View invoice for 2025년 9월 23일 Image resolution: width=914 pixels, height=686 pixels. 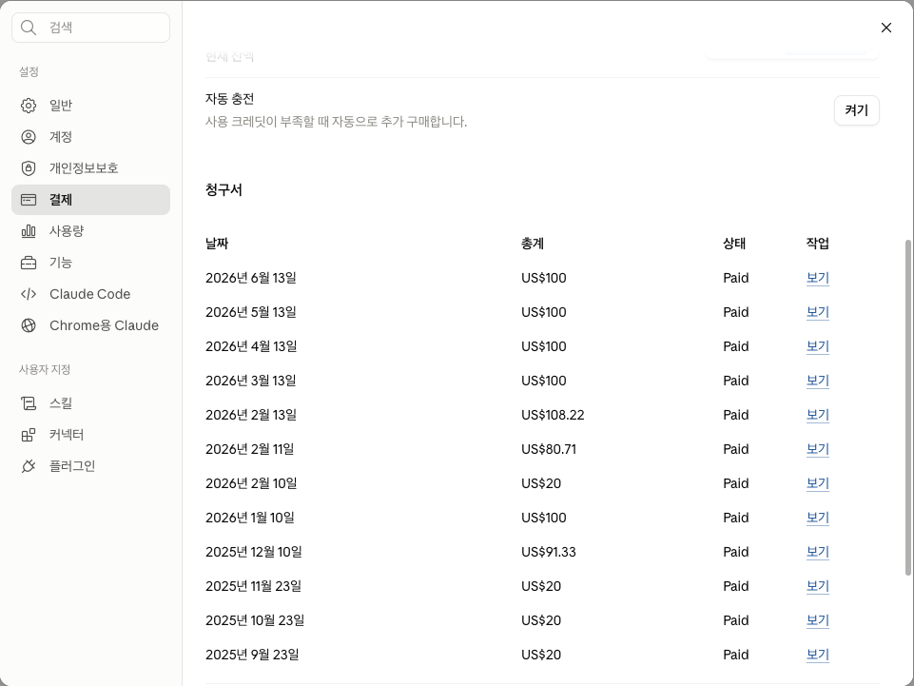click(817, 656)
